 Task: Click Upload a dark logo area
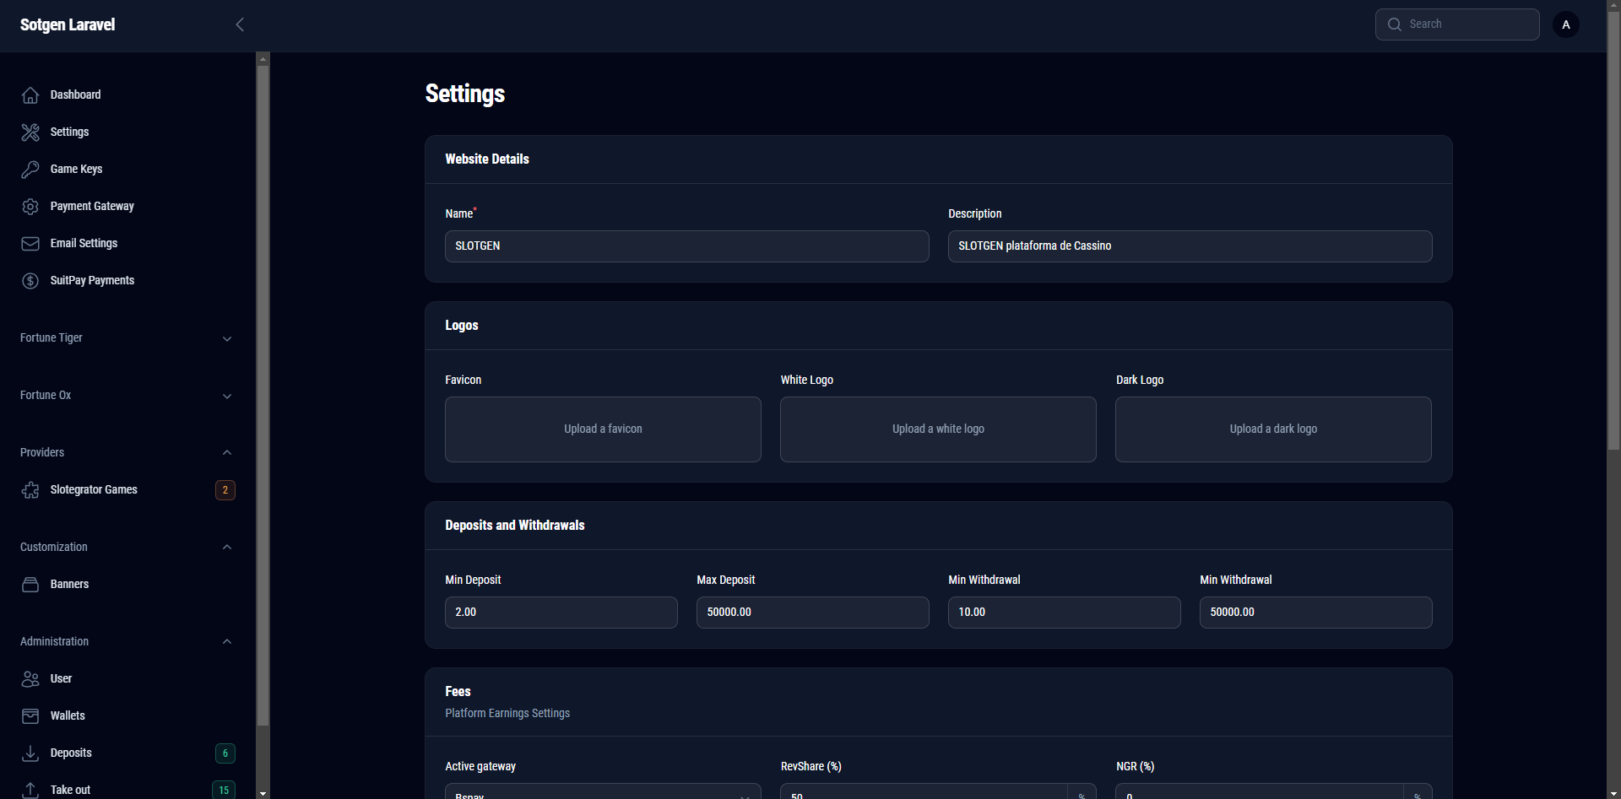coord(1273,429)
